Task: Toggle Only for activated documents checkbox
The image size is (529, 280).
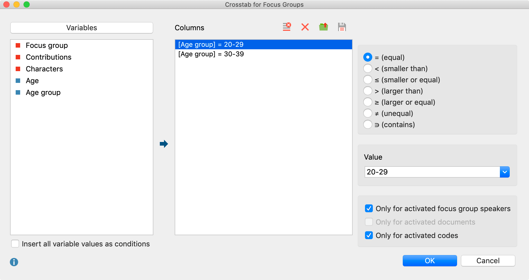Action: tap(369, 222)
